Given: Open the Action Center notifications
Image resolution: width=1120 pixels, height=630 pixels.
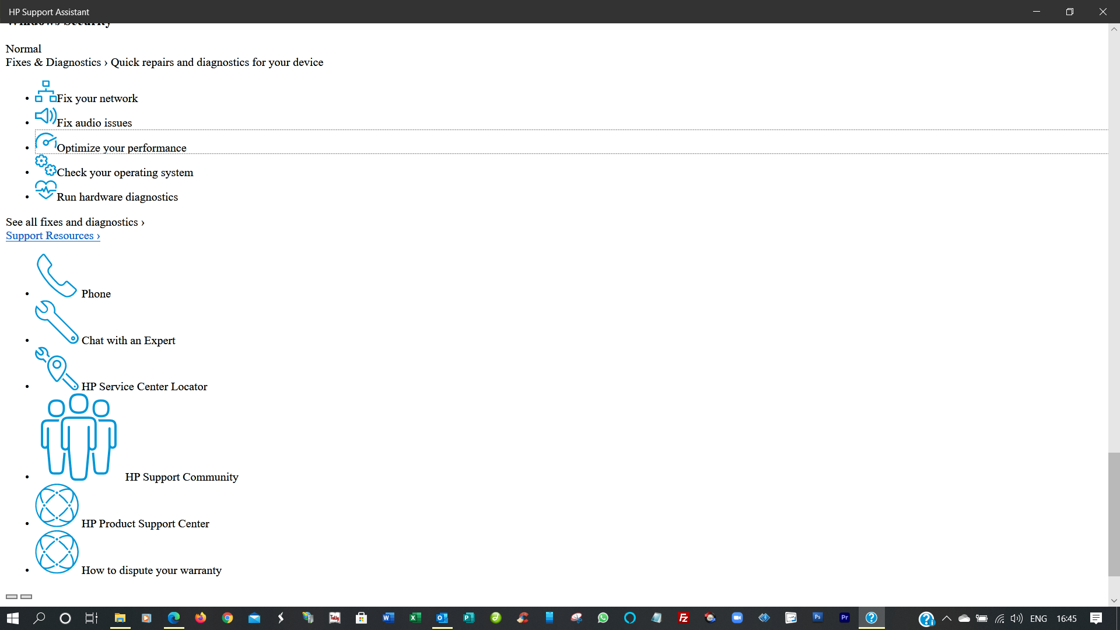Looking at the screenshot, I should (1096, 618).
